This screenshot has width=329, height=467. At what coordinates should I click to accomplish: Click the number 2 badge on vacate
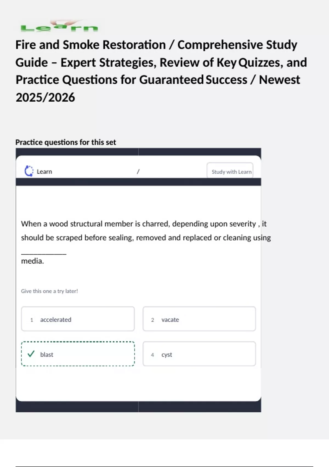pos(153,320)
